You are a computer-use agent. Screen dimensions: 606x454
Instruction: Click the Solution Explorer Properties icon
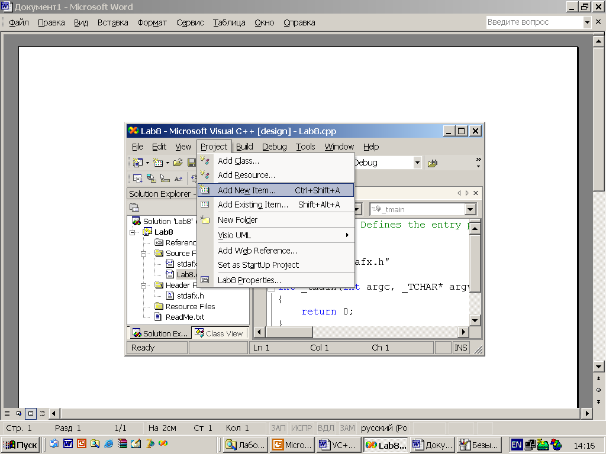[x=134, y=207]
